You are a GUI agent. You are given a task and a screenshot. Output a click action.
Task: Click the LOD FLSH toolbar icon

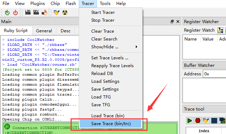pyautogui.click(x=28, y=12)
